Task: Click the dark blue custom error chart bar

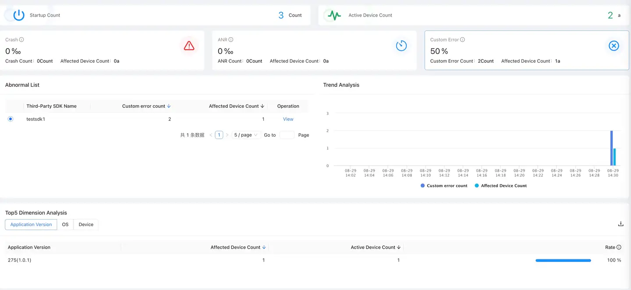Action: coord(611,148)
